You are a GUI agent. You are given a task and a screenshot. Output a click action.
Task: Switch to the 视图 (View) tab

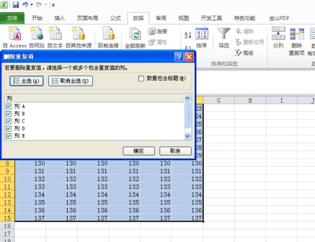pos(184,18)
